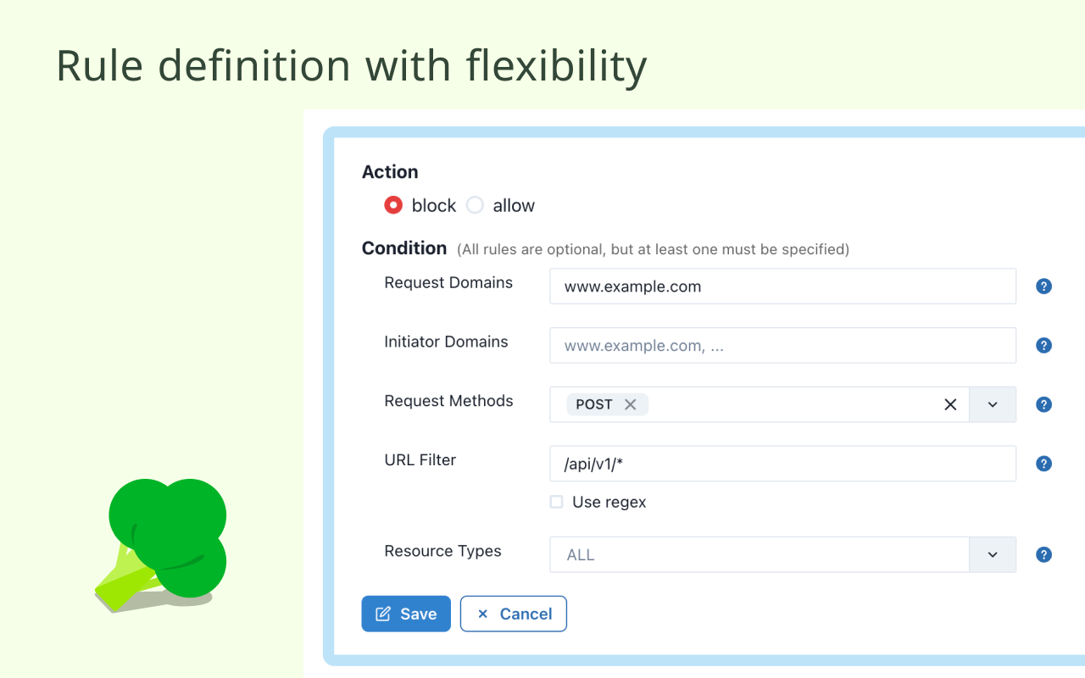Clear all selected request methods
The image size is (1085, 678).
click(x=949, y=404)
